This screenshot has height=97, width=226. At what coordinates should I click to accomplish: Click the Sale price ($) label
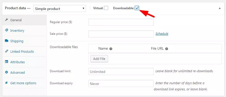click(58, 34)
